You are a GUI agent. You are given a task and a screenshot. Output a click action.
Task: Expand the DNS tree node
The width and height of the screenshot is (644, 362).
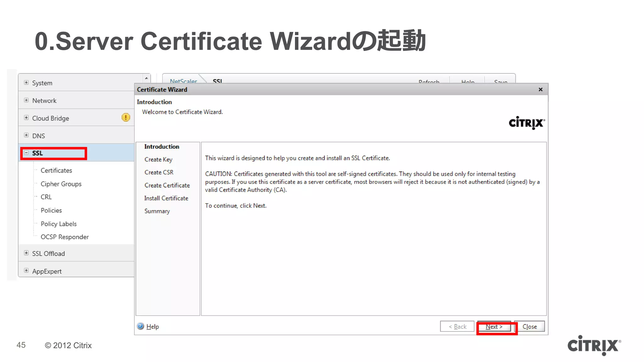(26, 135)
